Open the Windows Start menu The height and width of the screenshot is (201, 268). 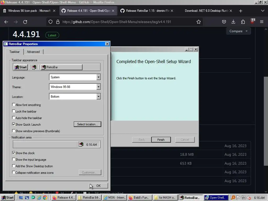[x=7, y=198]
